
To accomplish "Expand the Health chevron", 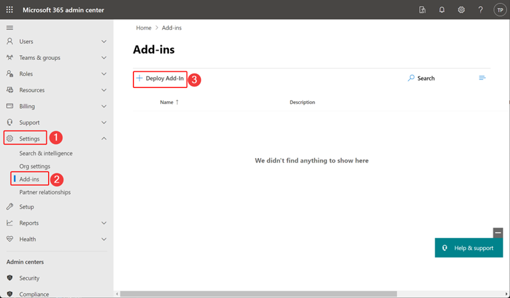I will pyautogui.click(x=103, y=239).
